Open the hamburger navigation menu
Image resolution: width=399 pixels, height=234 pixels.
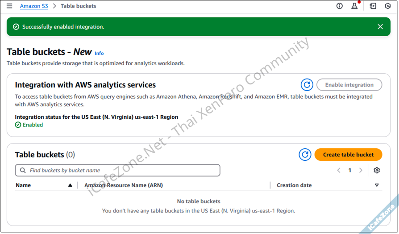[9, 6]
